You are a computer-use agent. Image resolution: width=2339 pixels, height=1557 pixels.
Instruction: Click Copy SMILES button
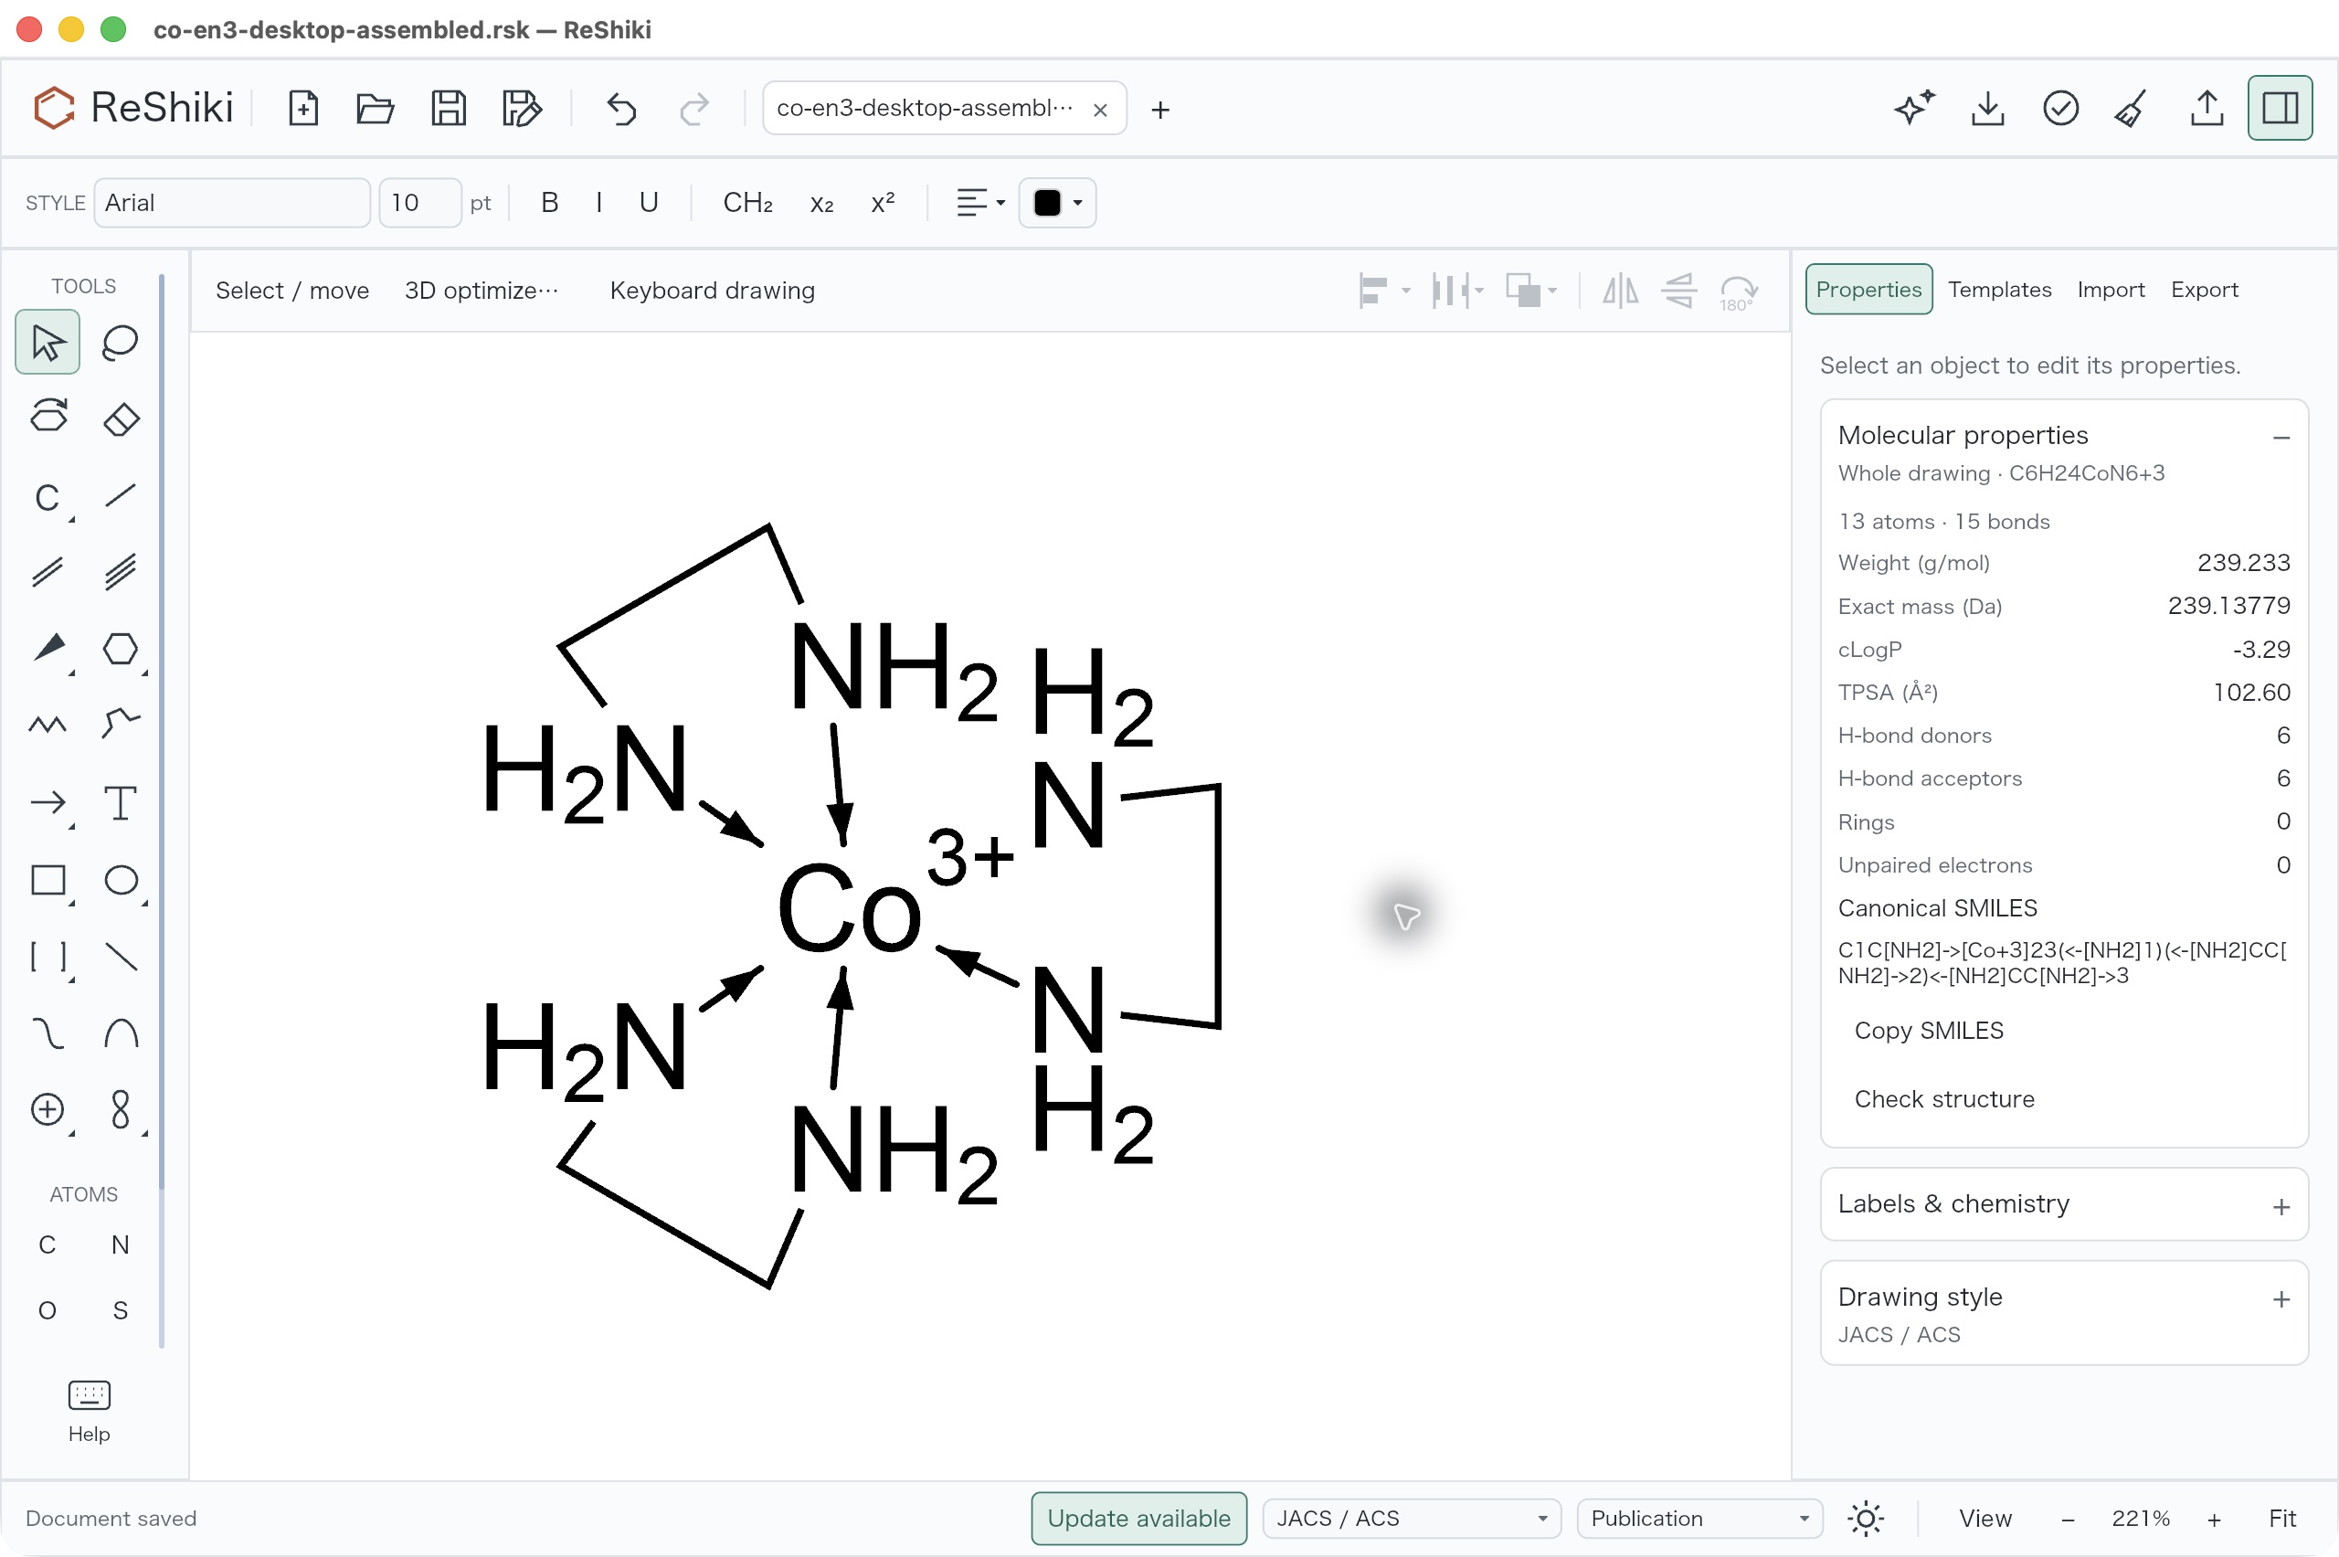[1928, 1031]
